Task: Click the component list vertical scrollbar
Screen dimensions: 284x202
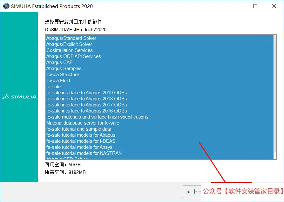Action: tap(275, 94)
